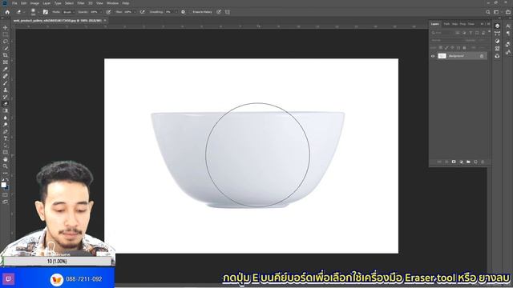Toggle pressure for size icon
This screenshot has height=288, width=513.
click(x=219, y=12)
